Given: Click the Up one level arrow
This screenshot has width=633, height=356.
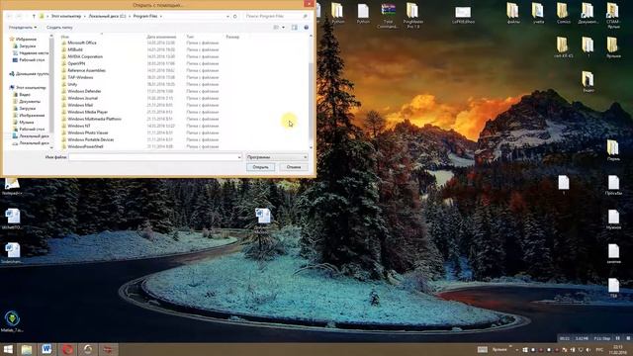Looking at the screenshot, I should tap(34, 16).
